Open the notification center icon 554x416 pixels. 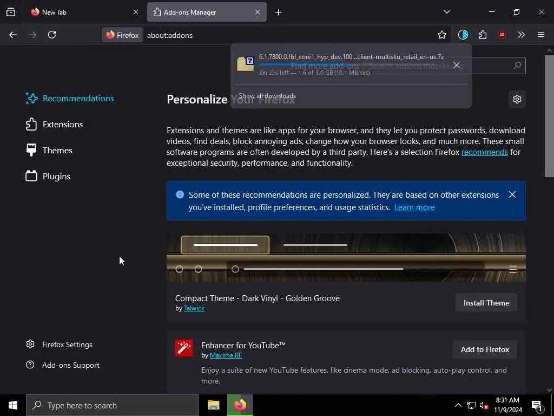[x=537, y=406]
